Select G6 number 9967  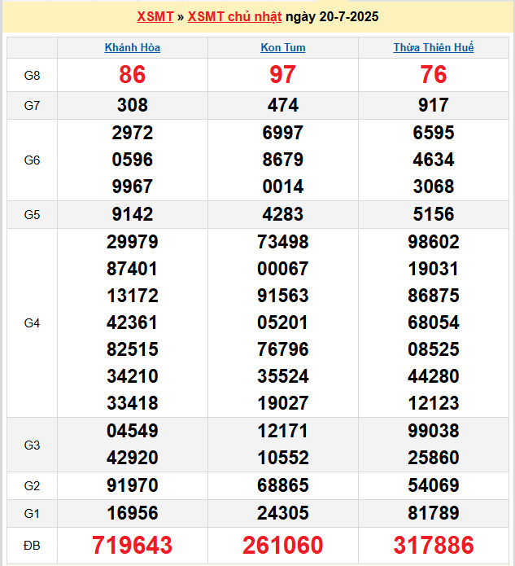[133, 186]
